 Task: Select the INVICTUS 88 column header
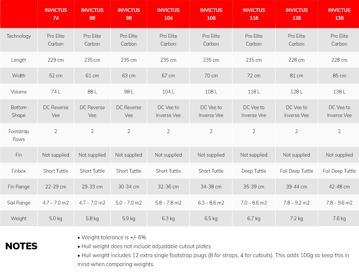(x=92, y=14)
